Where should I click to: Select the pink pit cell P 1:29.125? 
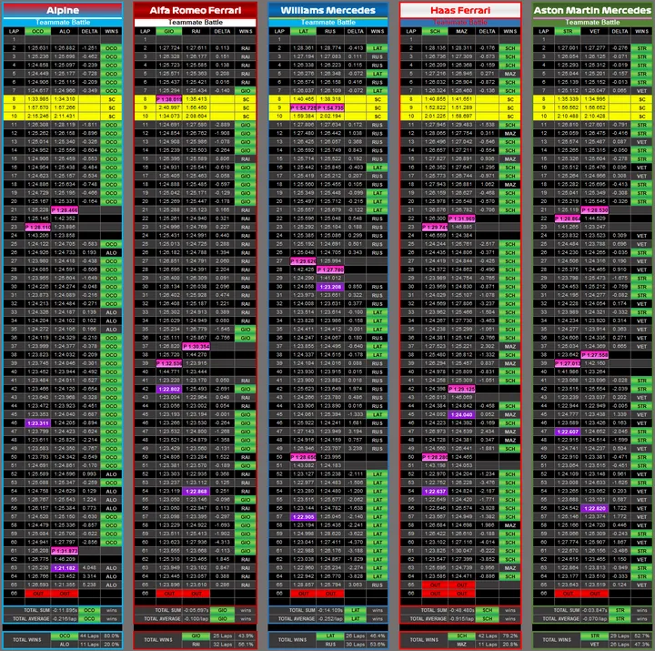pyautogui.click(x=461, y=389)
